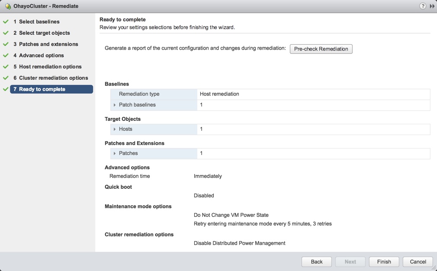
Task: Click the Remediation type value field
Action: (313, 94)
